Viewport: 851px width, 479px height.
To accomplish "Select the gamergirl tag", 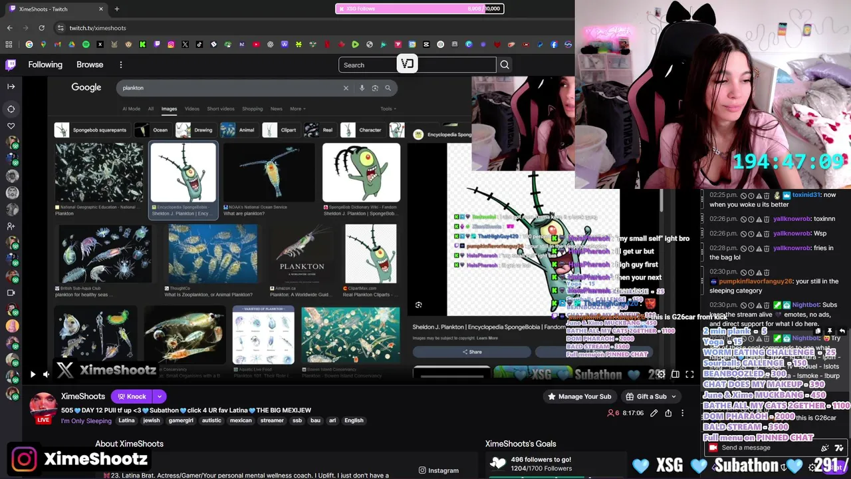I will point(181,420).
